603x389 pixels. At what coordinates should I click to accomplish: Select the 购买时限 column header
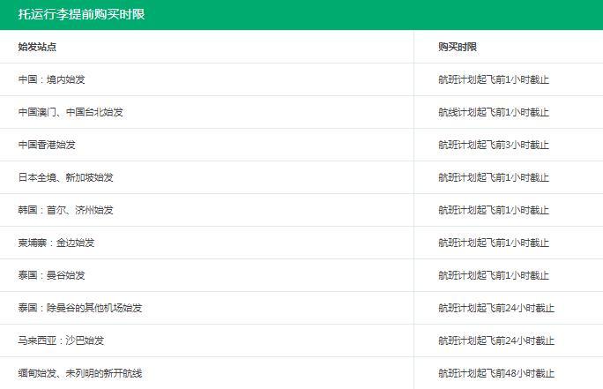pyautogui.click(x=458, y=47)
